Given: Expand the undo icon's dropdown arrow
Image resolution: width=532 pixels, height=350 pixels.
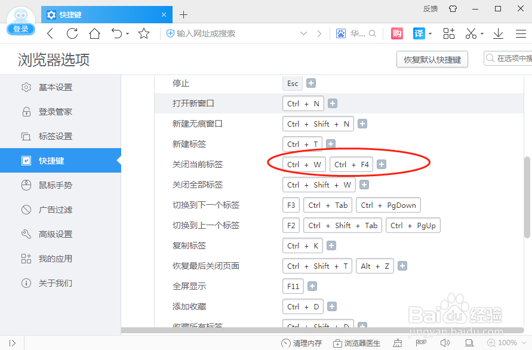Looking at the screenshot, I should tap(128, 33).
